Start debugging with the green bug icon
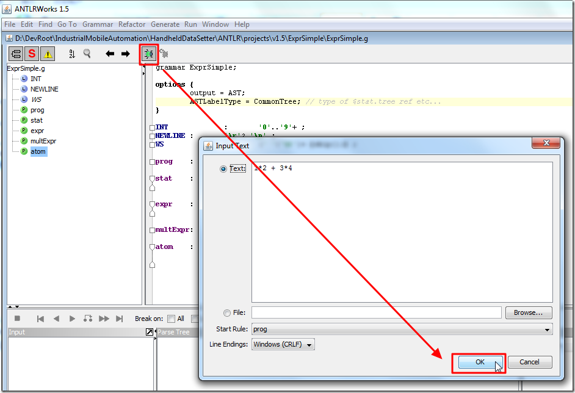This screenshot has width=575, height=393. click(x=148, y=54)
